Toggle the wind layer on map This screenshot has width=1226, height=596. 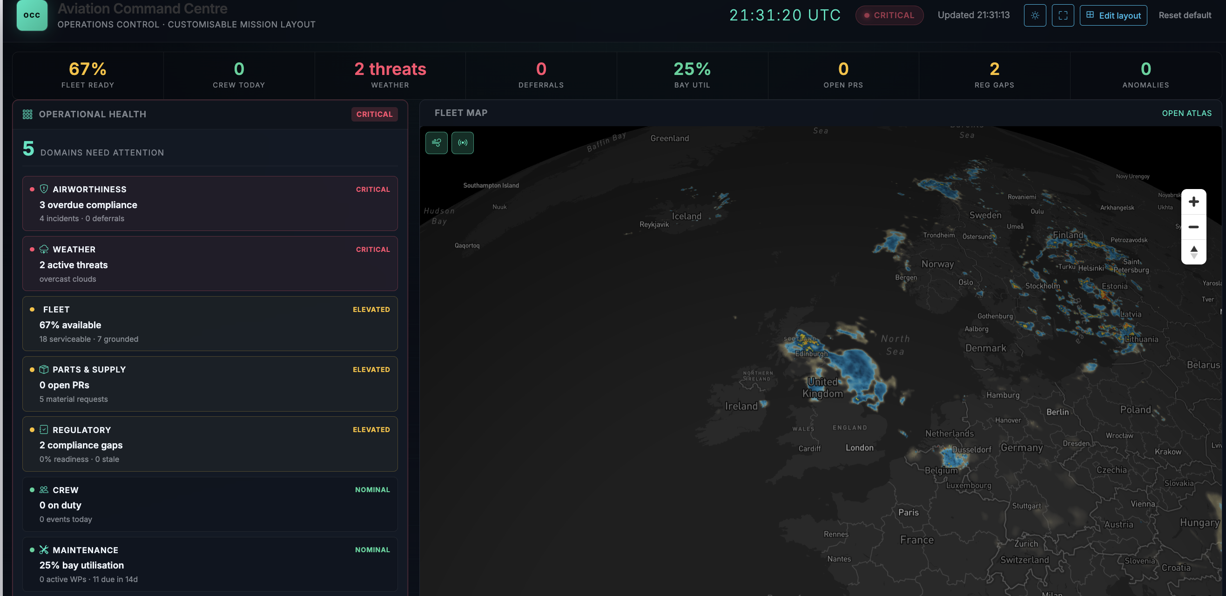pos(437,143)
